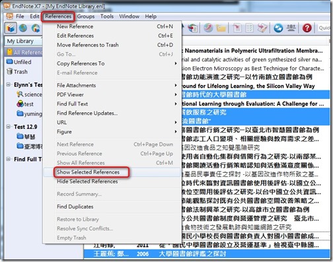The width and height of the screenshot is (333, 262).
Task: Switch to Online Search Mode globe icon
Action: tap(23, 28)
